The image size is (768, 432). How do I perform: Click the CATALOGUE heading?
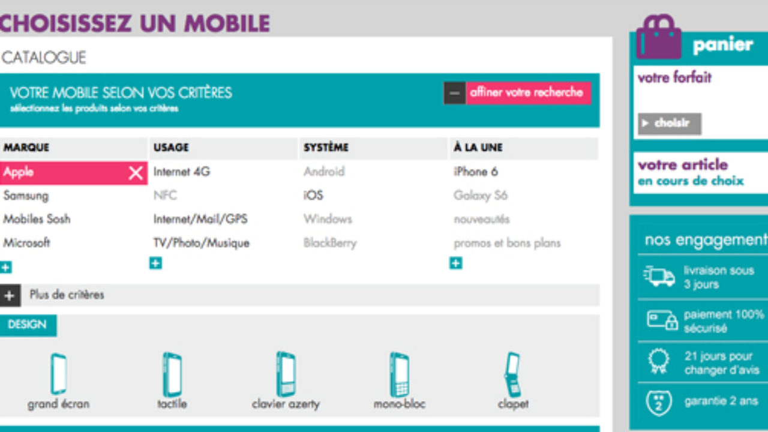point(44,58)
